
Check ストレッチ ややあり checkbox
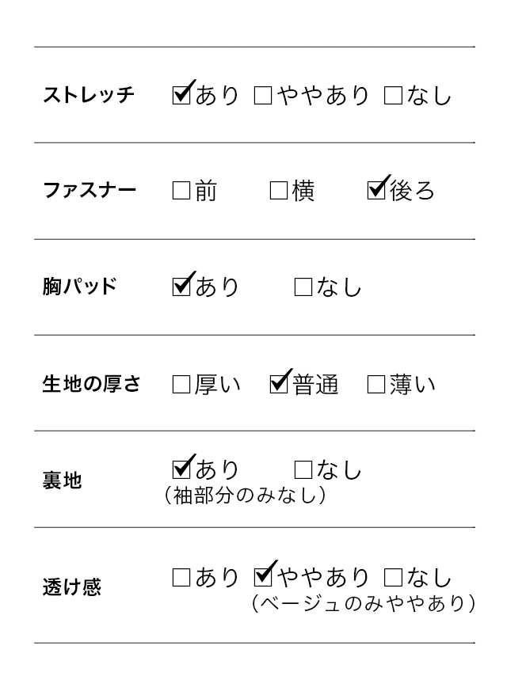click(263, 97)
